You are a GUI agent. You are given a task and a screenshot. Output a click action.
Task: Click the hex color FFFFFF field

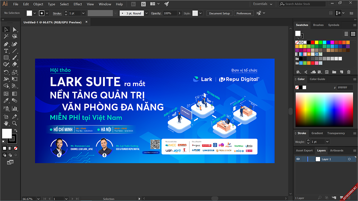click(x=345, y=87)
